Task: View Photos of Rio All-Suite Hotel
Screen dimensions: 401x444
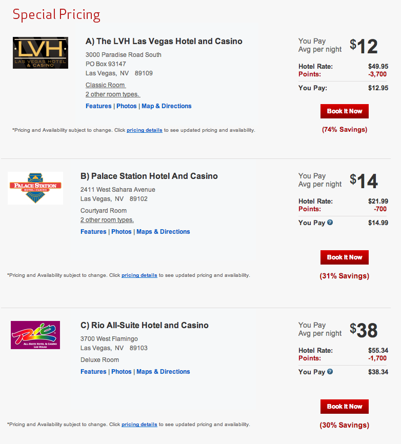Action: pyautogui.click(x=122, y=372)
